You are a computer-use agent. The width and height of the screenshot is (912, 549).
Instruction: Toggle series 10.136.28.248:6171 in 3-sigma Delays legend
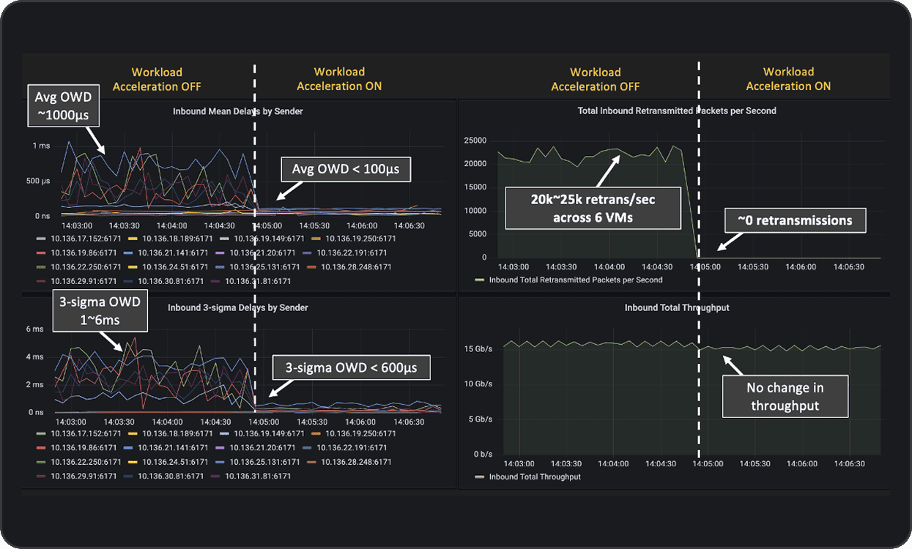point(355,462)
